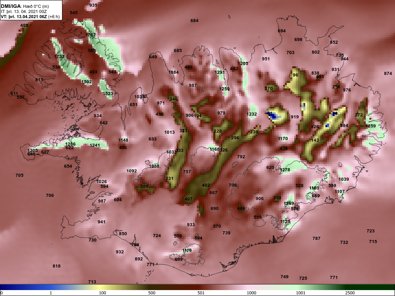Click the 749 height value

click(x=284, y=276)
